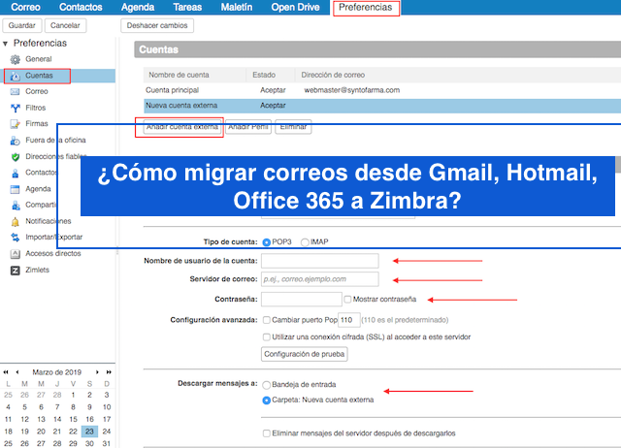This screenshot has width=621, height=448.
Task: Click Configuración de prueba button
Action: tap(304, 354)
